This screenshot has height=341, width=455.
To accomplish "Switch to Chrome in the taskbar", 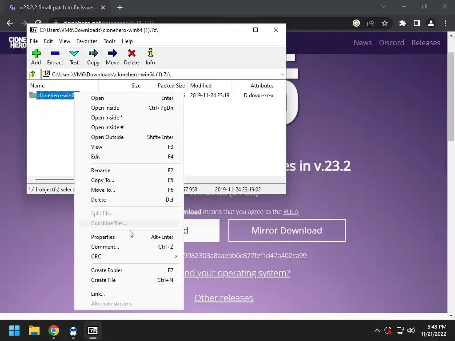I will pyautogui.click(x=54, y=330).
